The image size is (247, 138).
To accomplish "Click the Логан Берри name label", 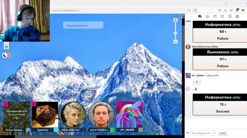I will pyautogui.click(x=15, y=130).
